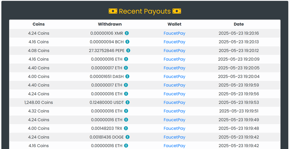This screenshot has height=149, width=290.
Task: Open FaucetPay link in the DASH row
Action: pos(174,77)
